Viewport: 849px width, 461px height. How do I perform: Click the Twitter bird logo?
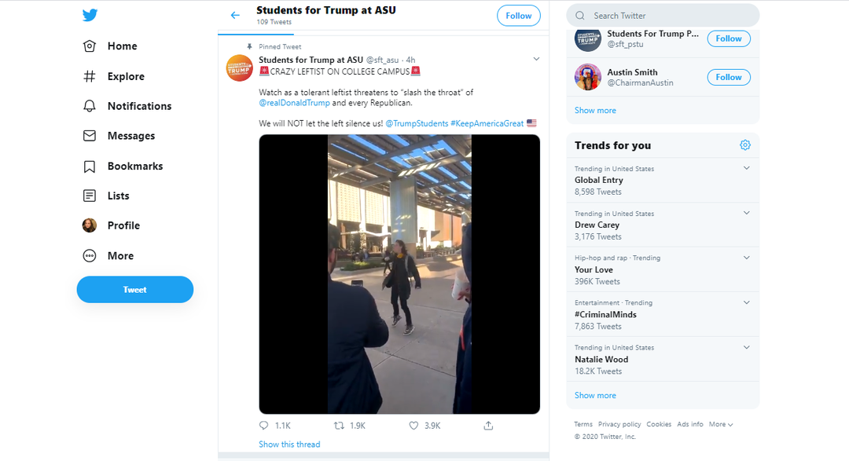90,15
